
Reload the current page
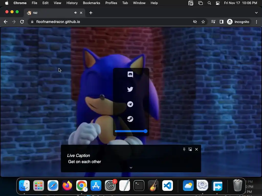click(x=22, y=22)
